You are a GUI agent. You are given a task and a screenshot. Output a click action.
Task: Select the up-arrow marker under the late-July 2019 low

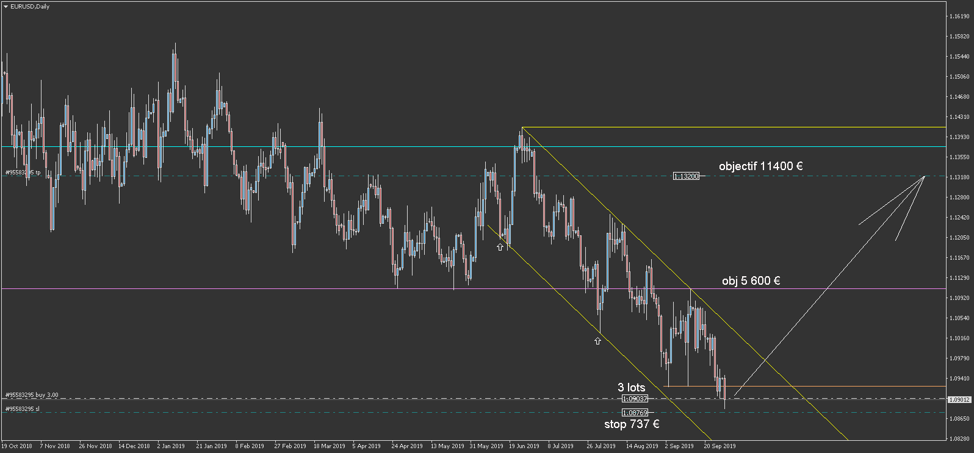pyautogui.click(x=597, y=341)
